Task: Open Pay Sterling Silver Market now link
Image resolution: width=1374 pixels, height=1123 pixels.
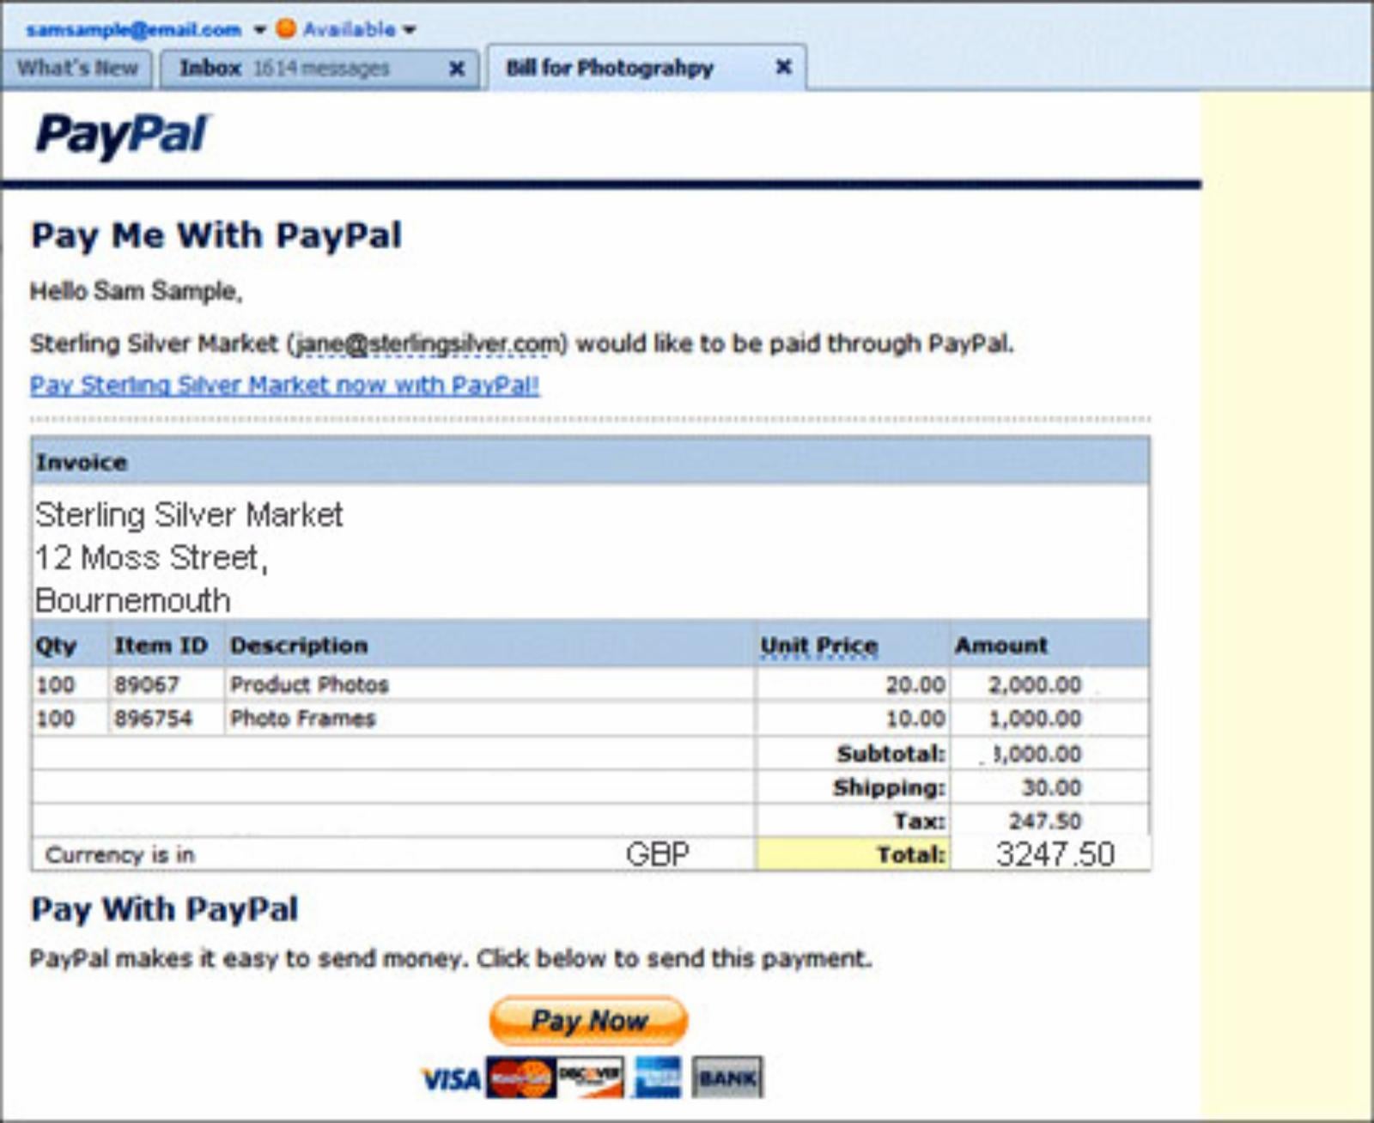Action: tap(284, 385)
